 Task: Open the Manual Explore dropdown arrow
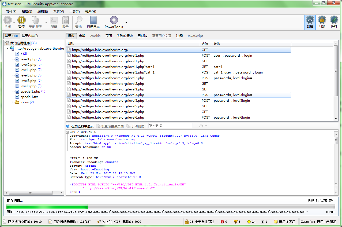coord(46,23)
